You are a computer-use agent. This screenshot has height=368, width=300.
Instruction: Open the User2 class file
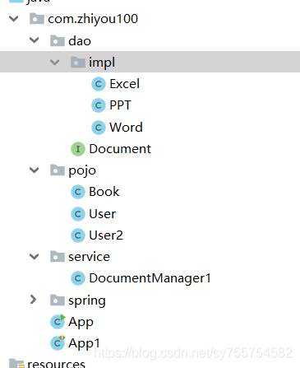click(x=106, y=235)
